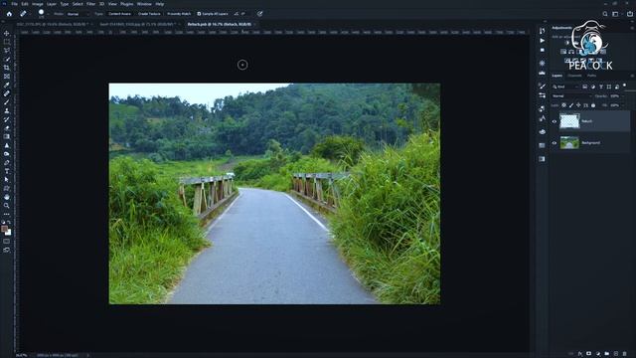Choose Content-Aware healing type

click(x=119, y=14)
